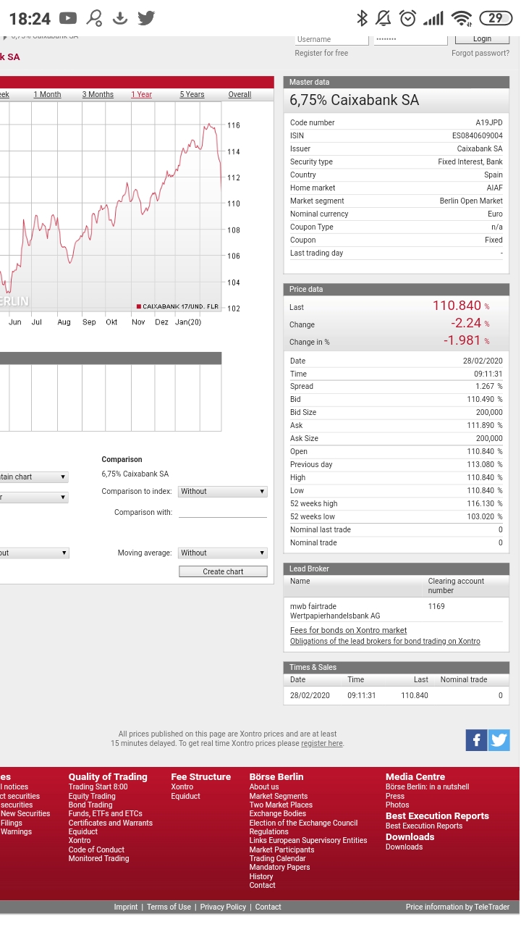Tap the download notification icon
521x927 pixels.
point(120,18)
